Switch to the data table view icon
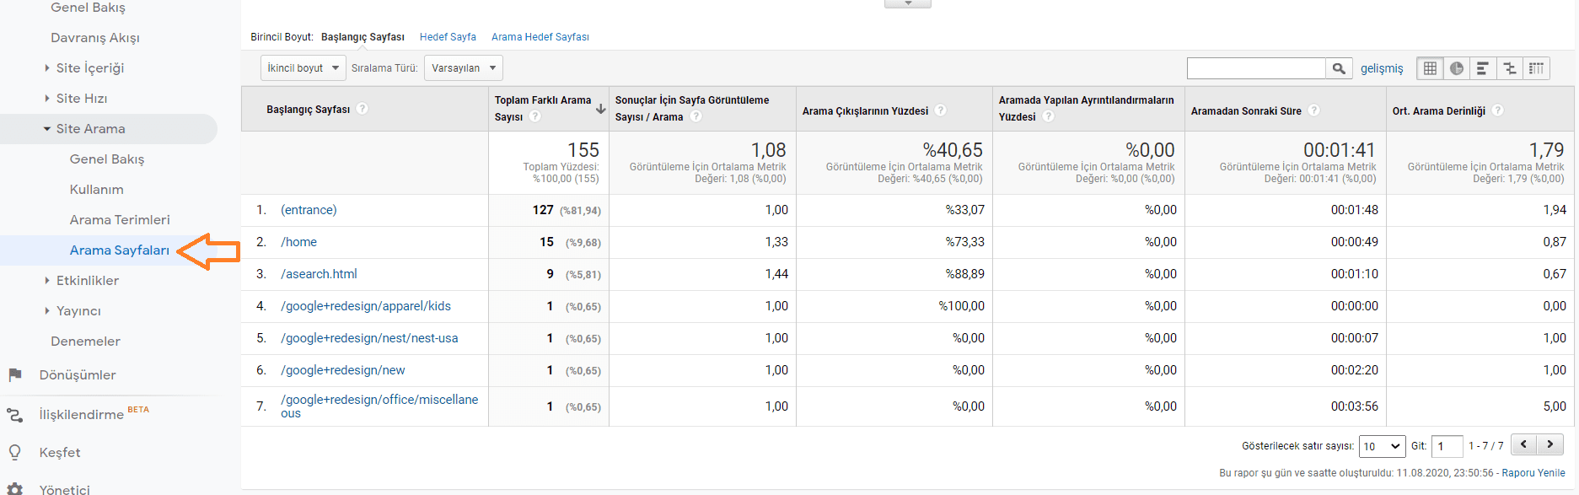 point(1430,68)
